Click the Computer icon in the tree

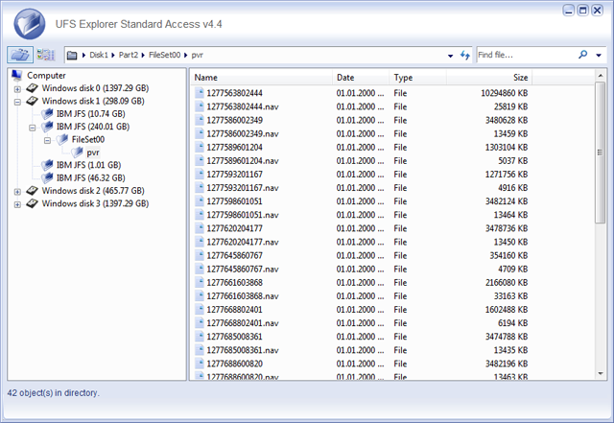[x=17, y=75]
